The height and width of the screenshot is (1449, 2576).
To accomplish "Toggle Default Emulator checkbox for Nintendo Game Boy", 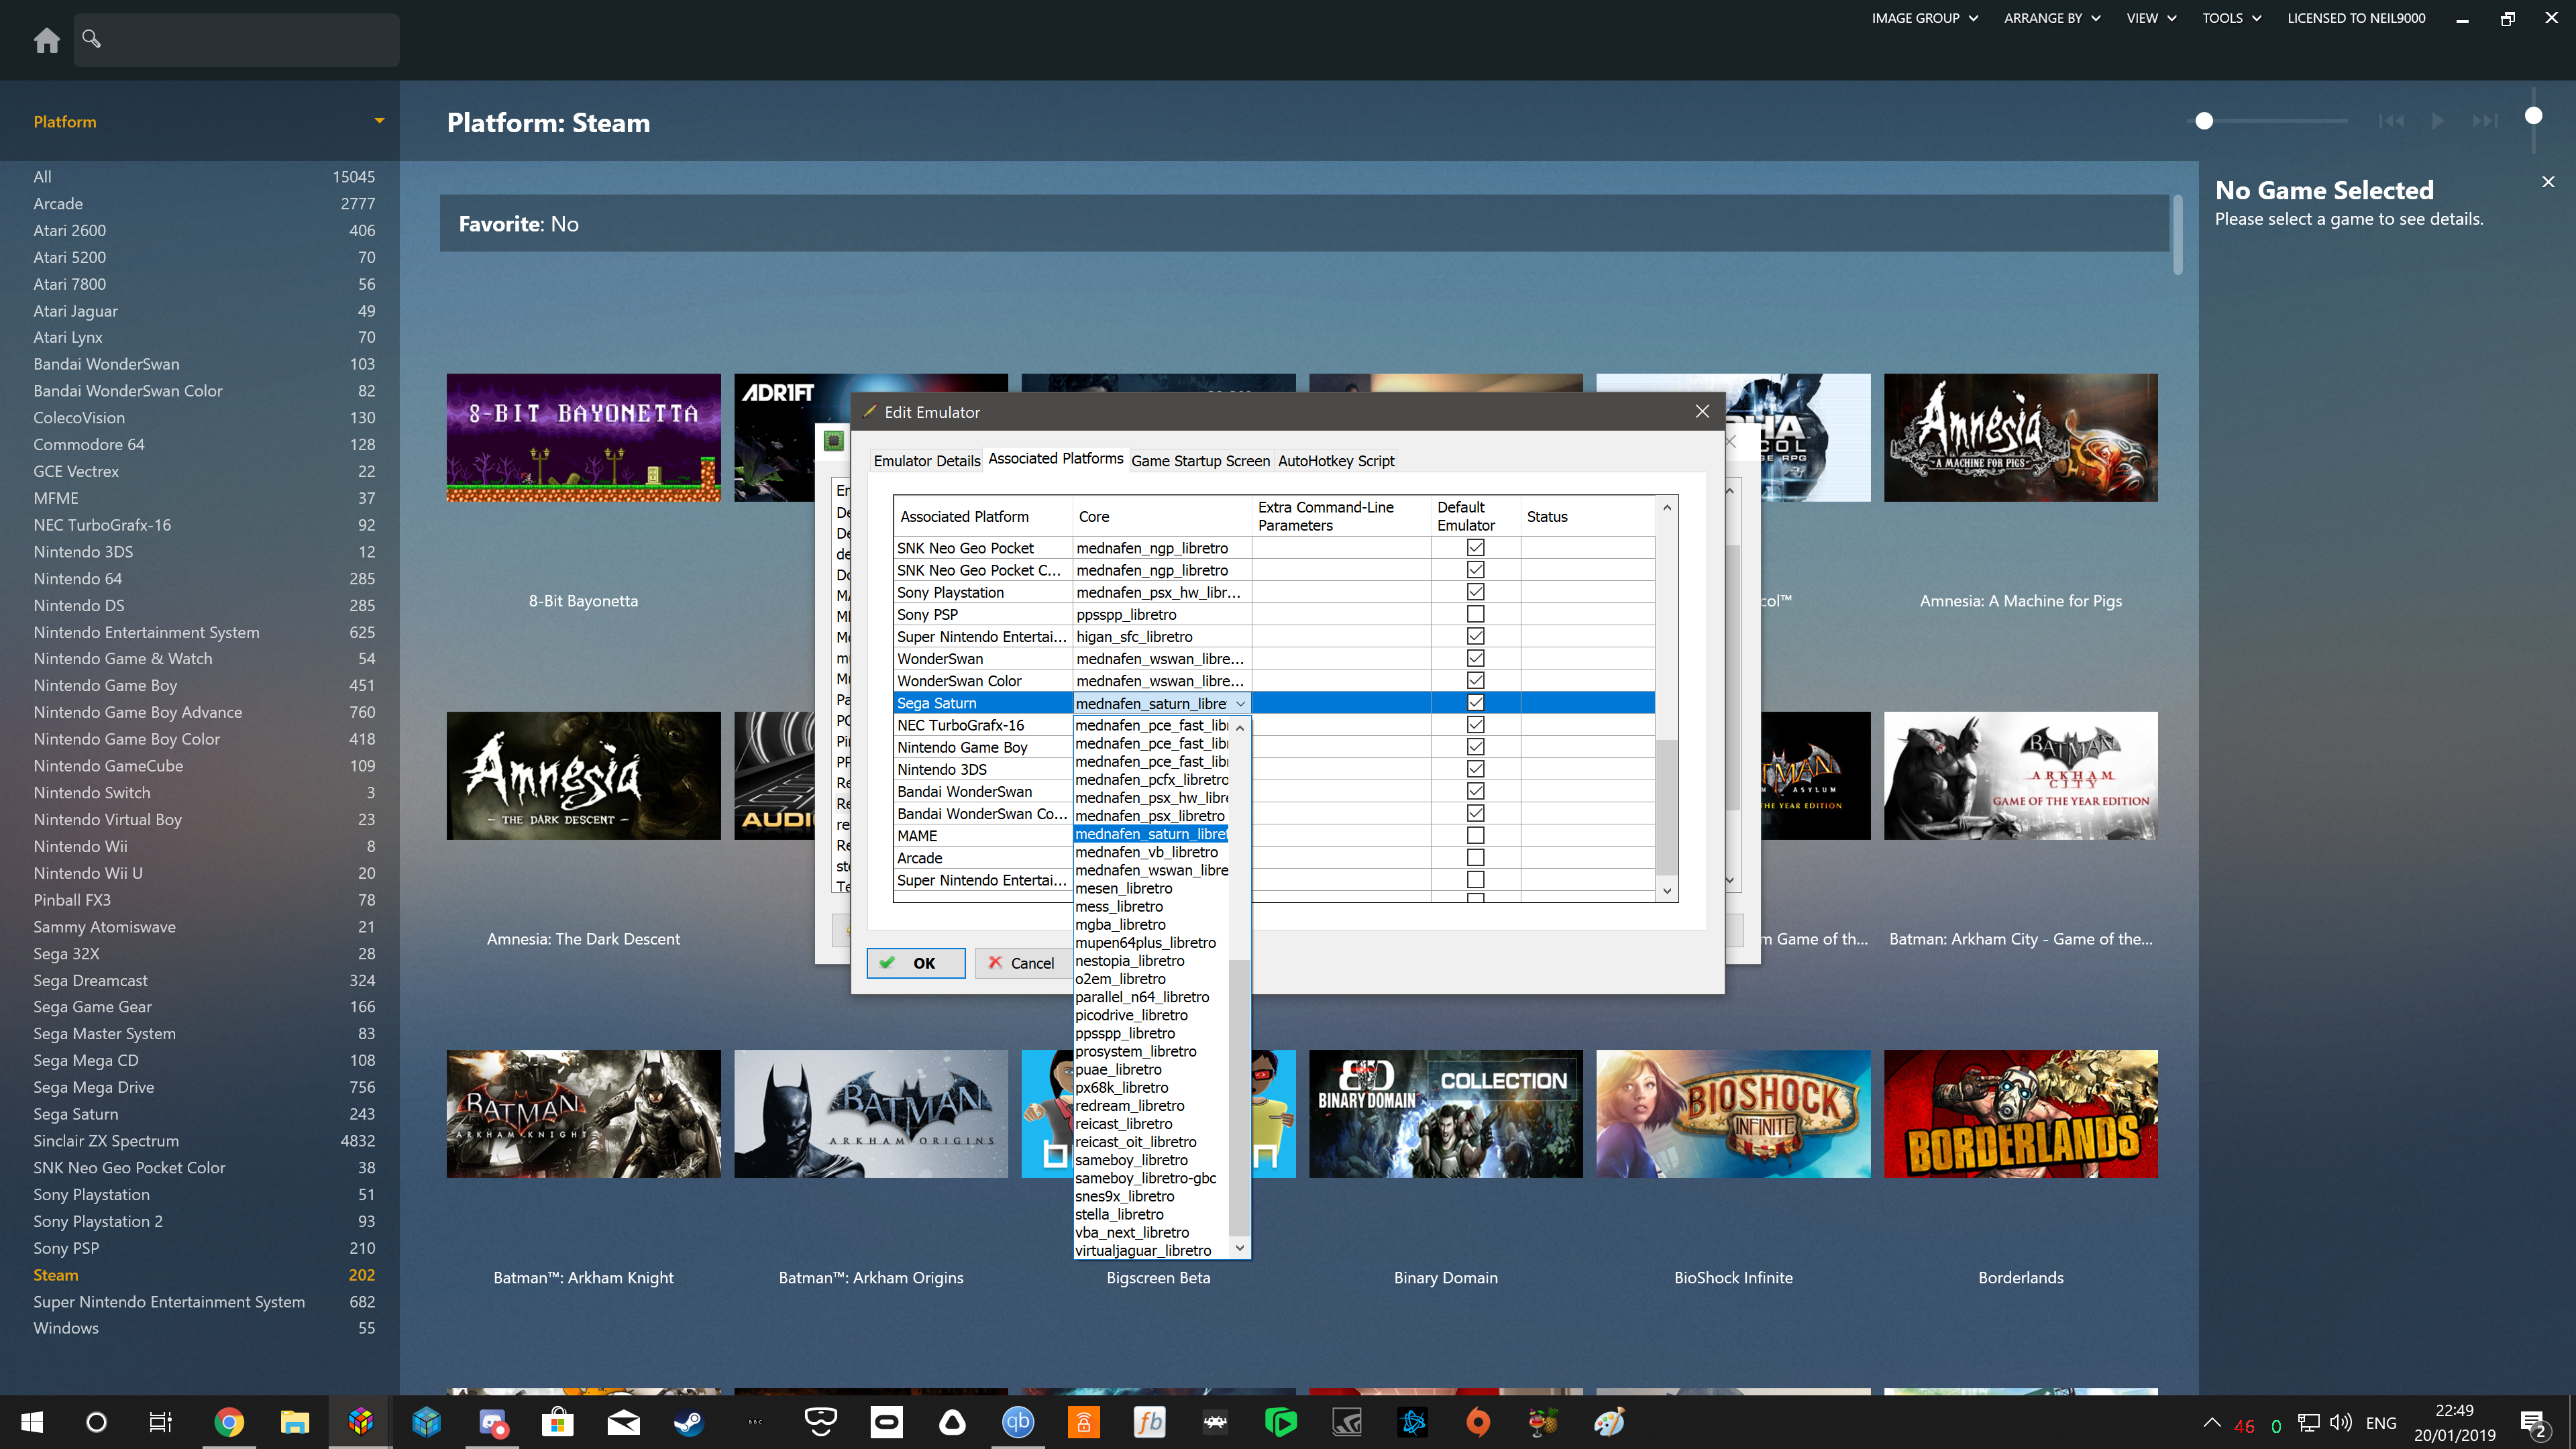I will pos(1475,747).
